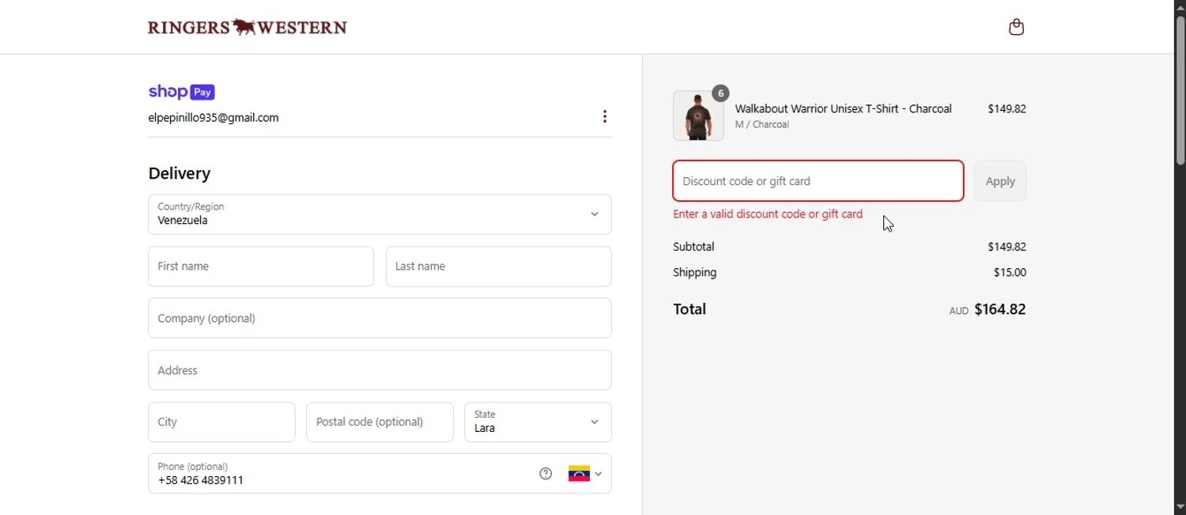Focus the Last name field
This screenshot has height=515, width=1186.
pos(498,267)
